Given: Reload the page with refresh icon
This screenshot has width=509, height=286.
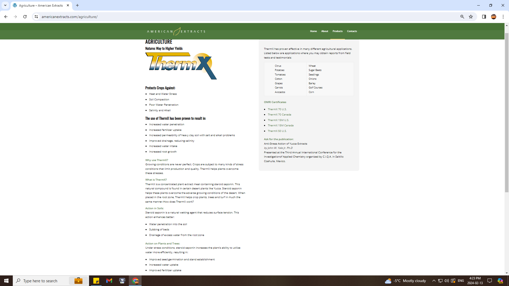Looking at the screenshot, I should tap(25, 17).
